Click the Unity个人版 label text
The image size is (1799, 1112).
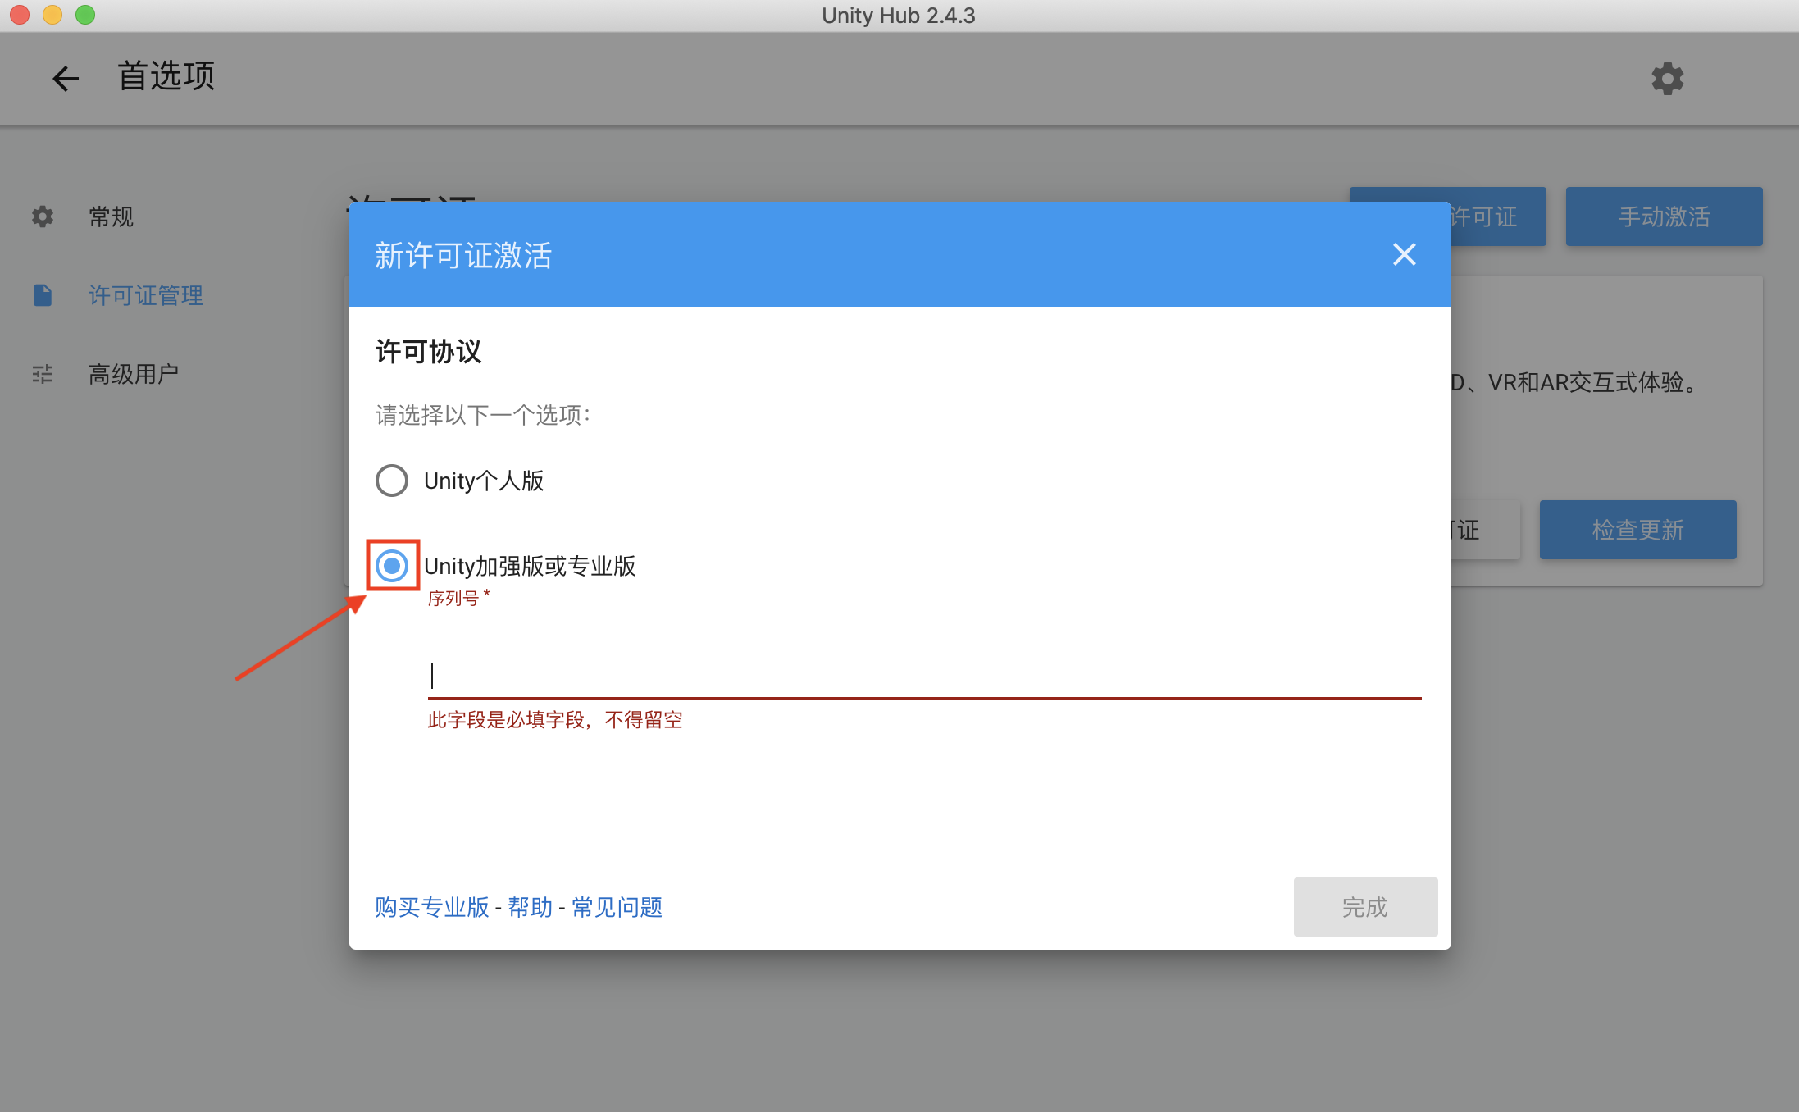pos(484,481)
